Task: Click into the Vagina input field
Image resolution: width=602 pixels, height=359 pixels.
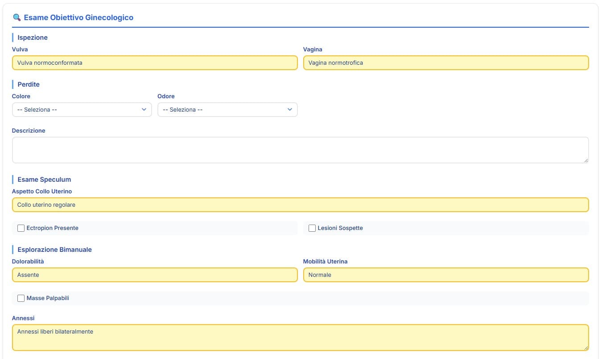Action: [446, 63]
